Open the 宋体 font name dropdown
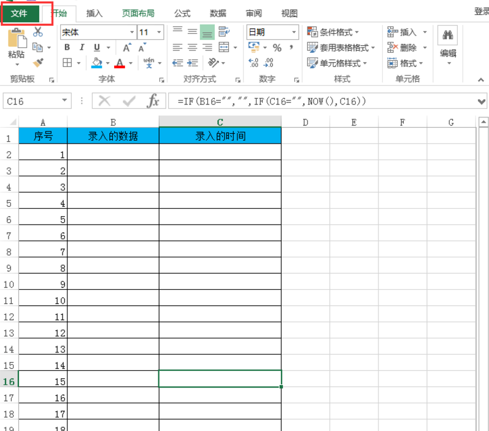Viewport: 489px width, 431px height. (x=132, y=32)
